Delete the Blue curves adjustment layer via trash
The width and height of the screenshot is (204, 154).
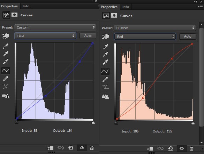[92, 148]
